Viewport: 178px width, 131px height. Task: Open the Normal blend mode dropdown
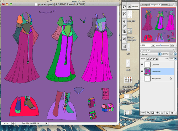click(151, 54)
